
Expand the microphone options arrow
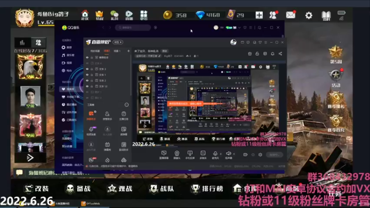click(x=221, y=154)
